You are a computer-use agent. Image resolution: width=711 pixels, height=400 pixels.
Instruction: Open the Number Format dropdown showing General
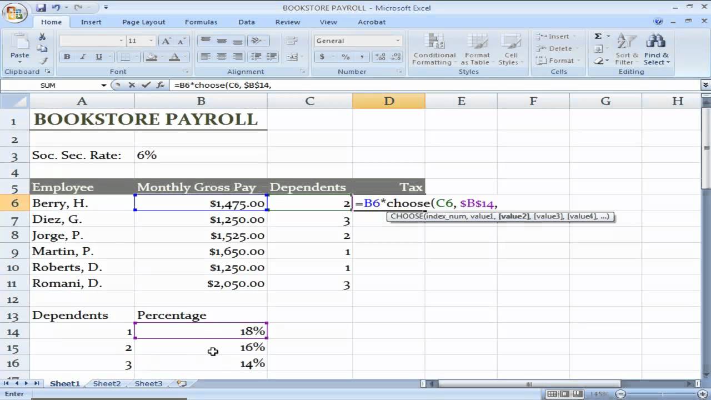398,41
